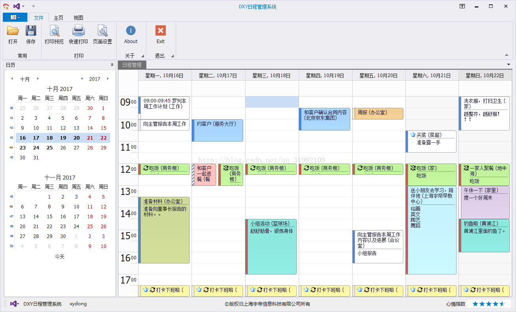This screenshot has height=312, width=516.
Task: Open the 罗列本周工作计划 appointment
Action: 164,108
